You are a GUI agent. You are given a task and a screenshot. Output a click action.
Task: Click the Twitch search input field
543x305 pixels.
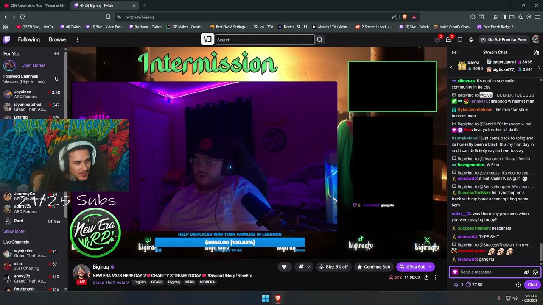pos(264,39)
